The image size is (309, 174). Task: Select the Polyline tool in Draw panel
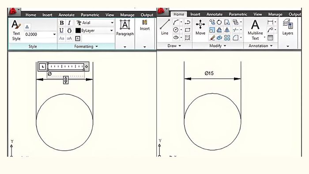[x=188, y=22]
